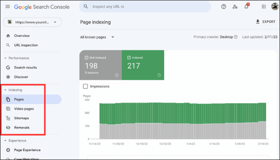Open the notifications bell
Screen dimensions: 280x160
click(246, 7)
